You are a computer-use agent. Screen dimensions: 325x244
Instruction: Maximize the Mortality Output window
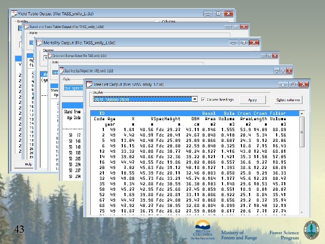[x=244, y=43]
